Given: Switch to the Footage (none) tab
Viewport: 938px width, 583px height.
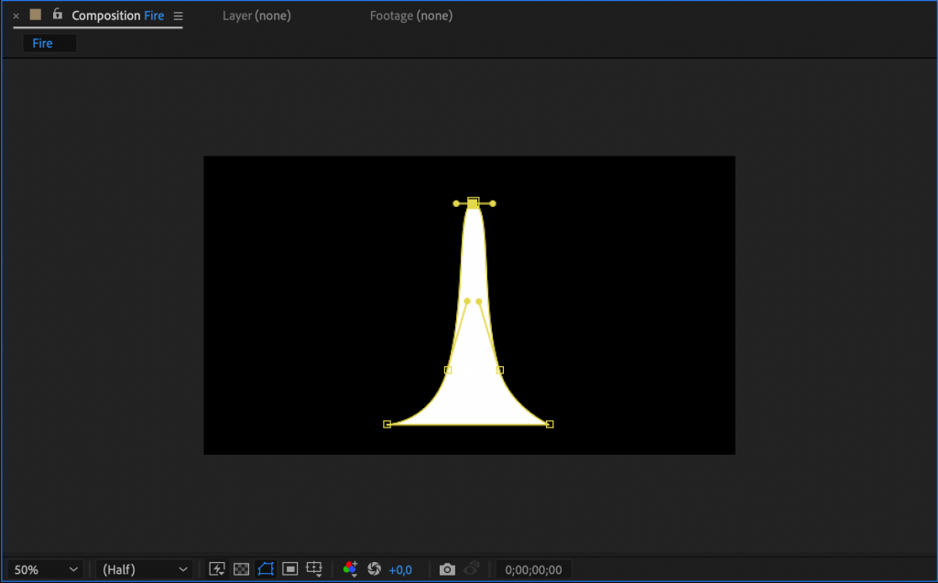Looking at the screenshot, I should pyautogui.click(x=411, y=16).
